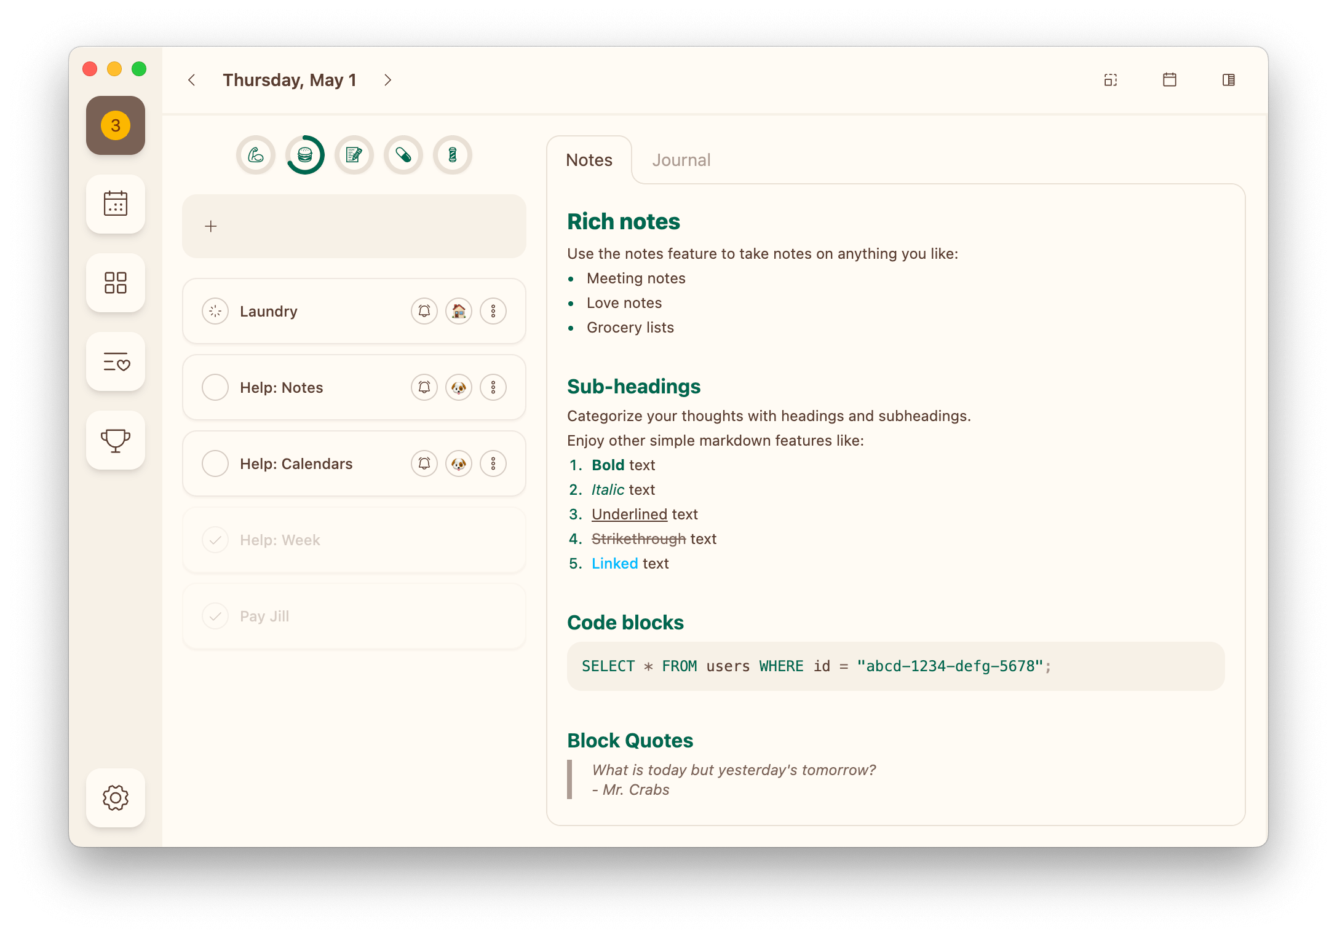Open the grid dashboard sidebar icon
Viewport: 1337px width, 938px height.
pyautogui.click(x=116, y=283)
